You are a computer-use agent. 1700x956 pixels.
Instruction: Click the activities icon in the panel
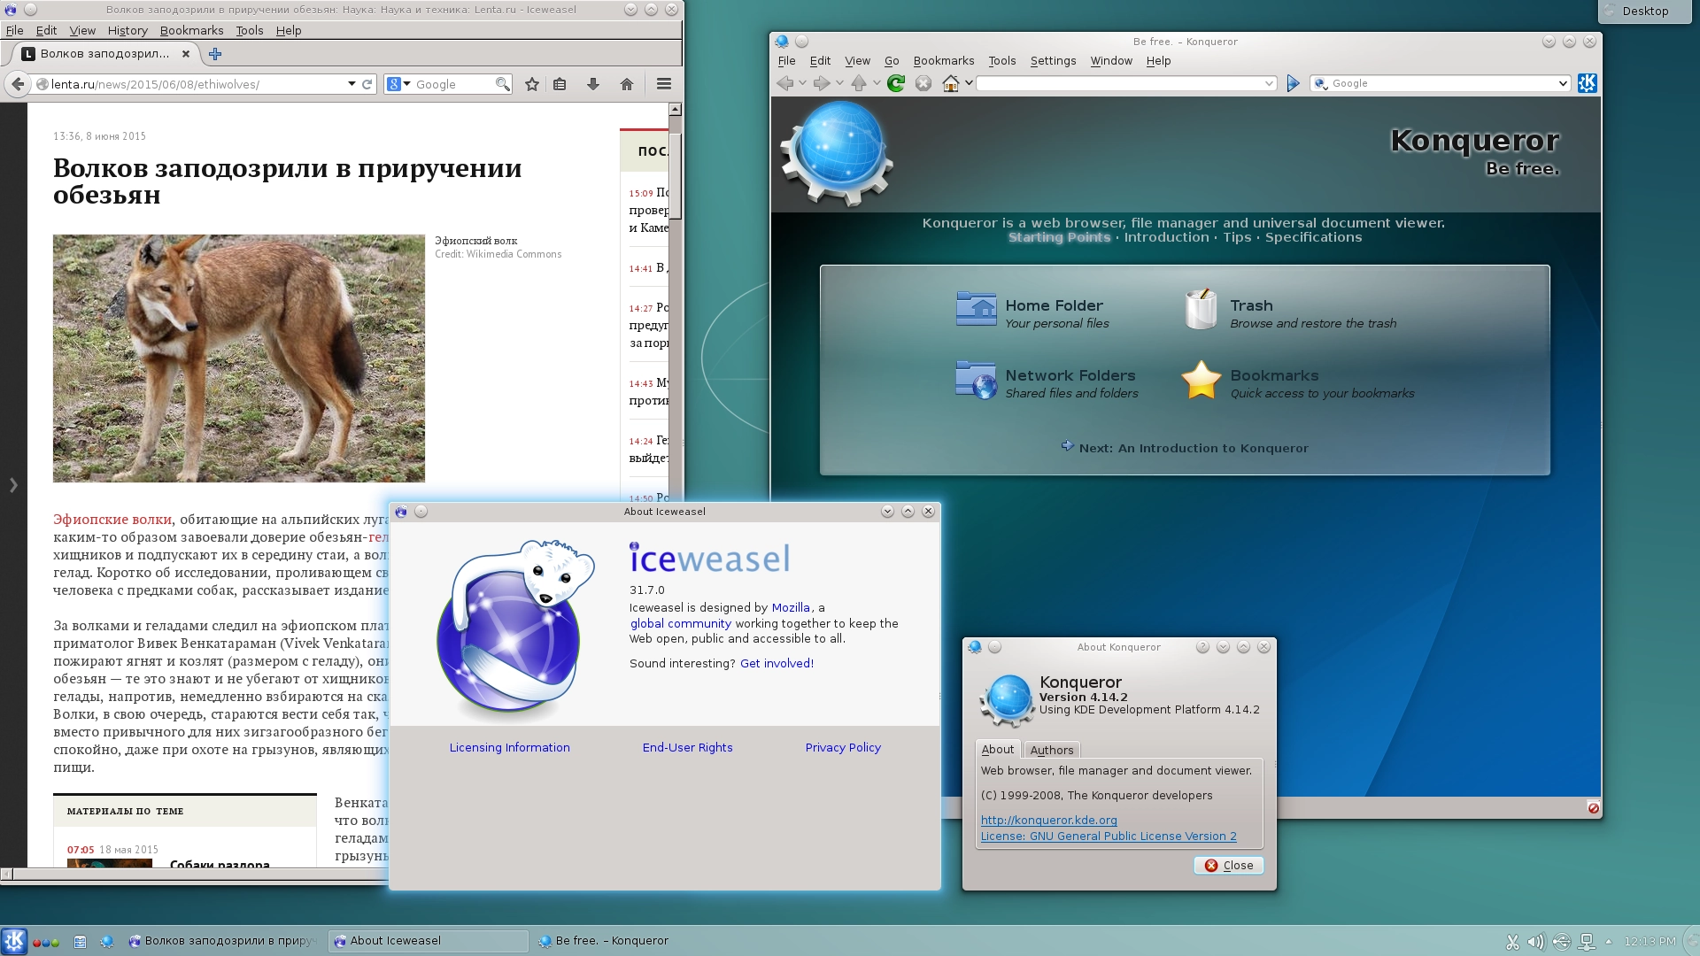[46, 942]
